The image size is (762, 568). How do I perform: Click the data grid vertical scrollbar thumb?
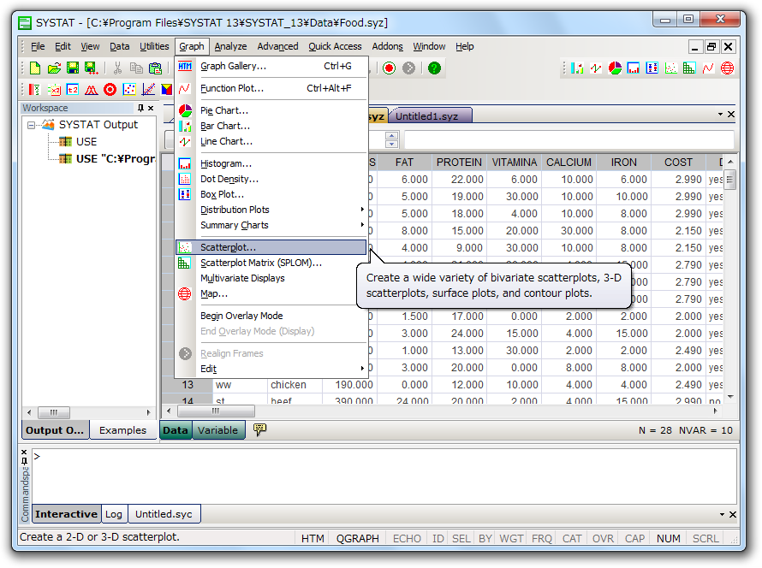[730, 180]
